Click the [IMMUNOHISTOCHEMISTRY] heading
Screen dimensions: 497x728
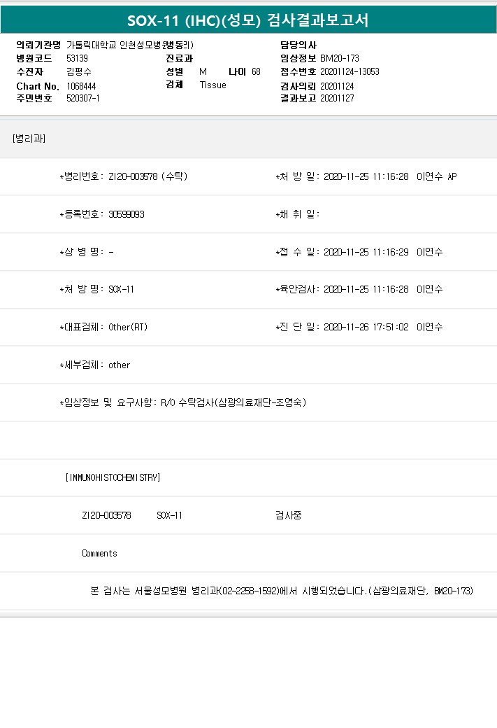click(113, 477)
